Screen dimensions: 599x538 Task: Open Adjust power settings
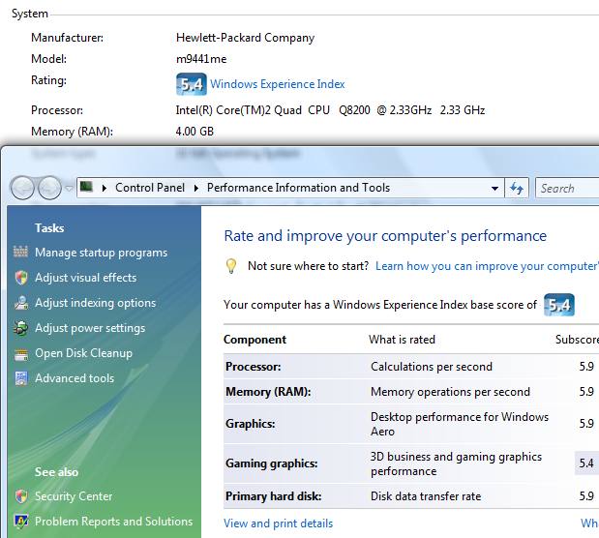(x=90, y=328)
